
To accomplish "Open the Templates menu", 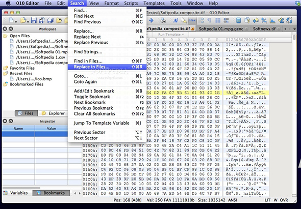I will coord(154,3).
